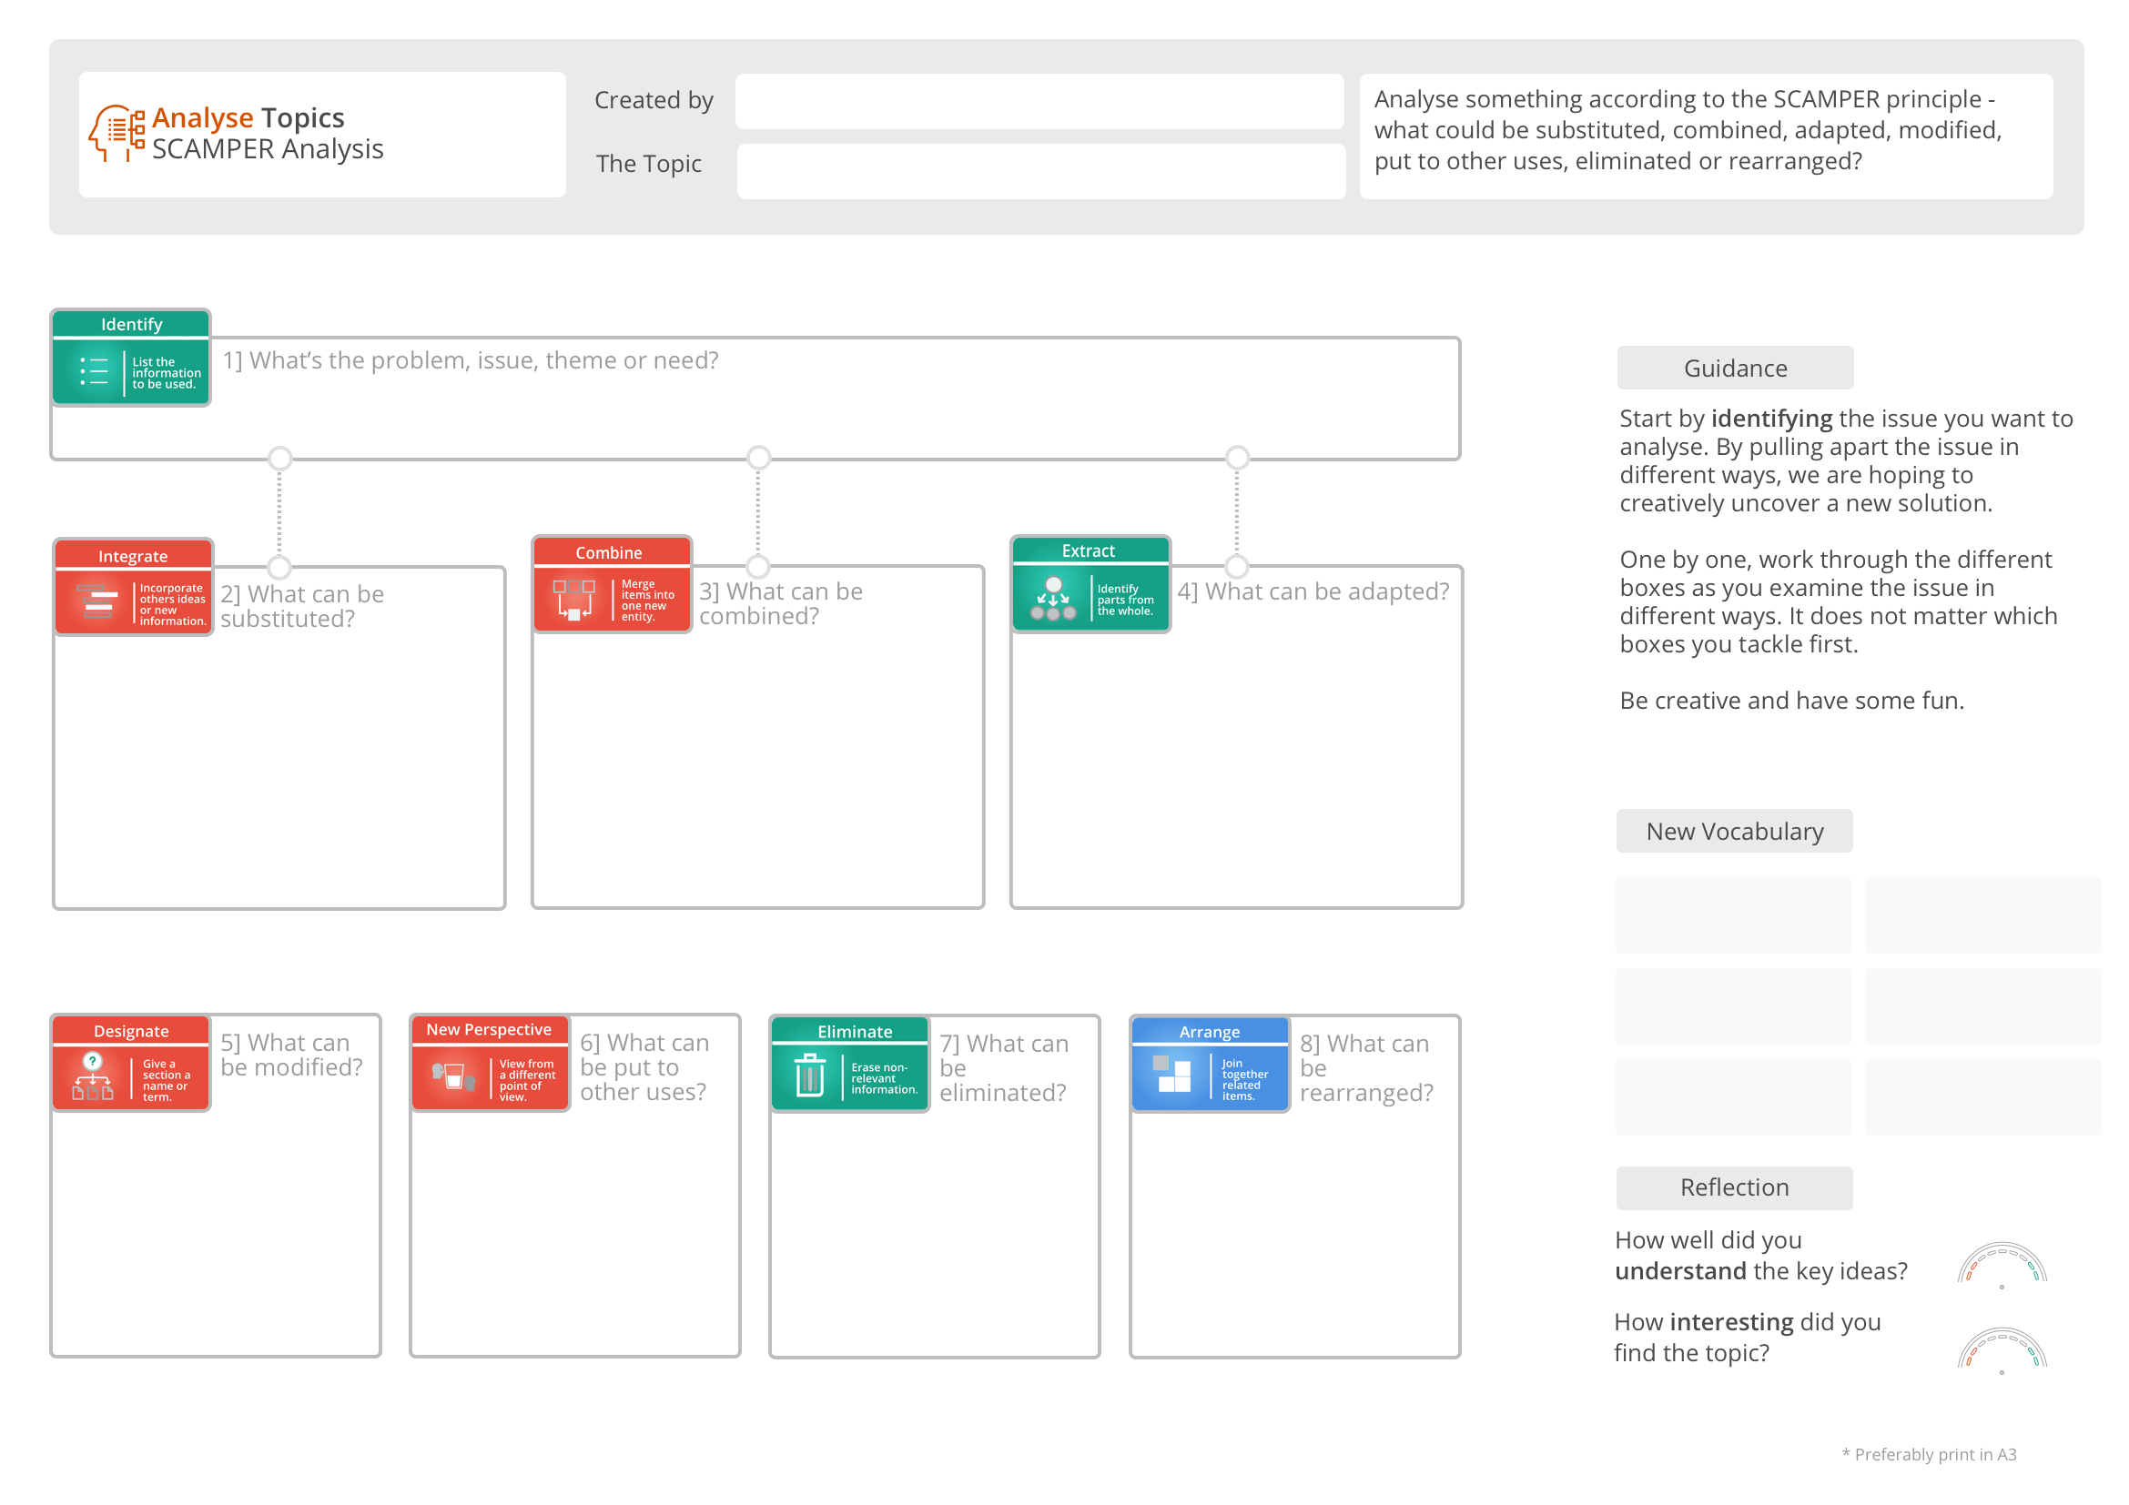Click the New Vocabulary header
The width and height of the screenshot is (2129, 1505).
click(1734, 831)
